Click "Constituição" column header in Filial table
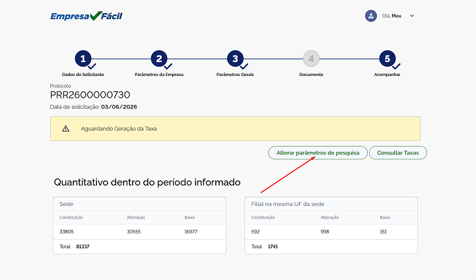 pyautogui.click(x=263, y=217)
